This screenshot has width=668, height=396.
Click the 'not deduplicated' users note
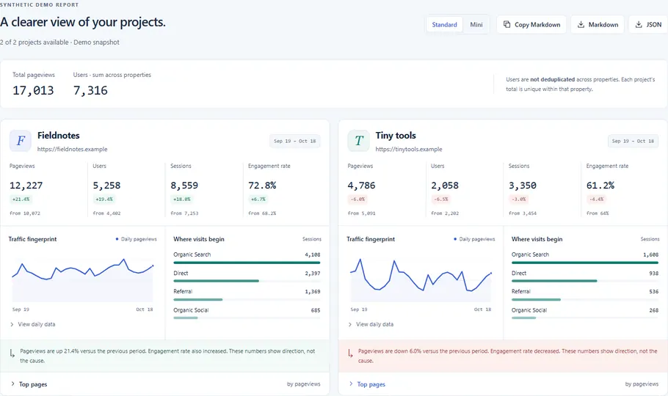[552, 80]
